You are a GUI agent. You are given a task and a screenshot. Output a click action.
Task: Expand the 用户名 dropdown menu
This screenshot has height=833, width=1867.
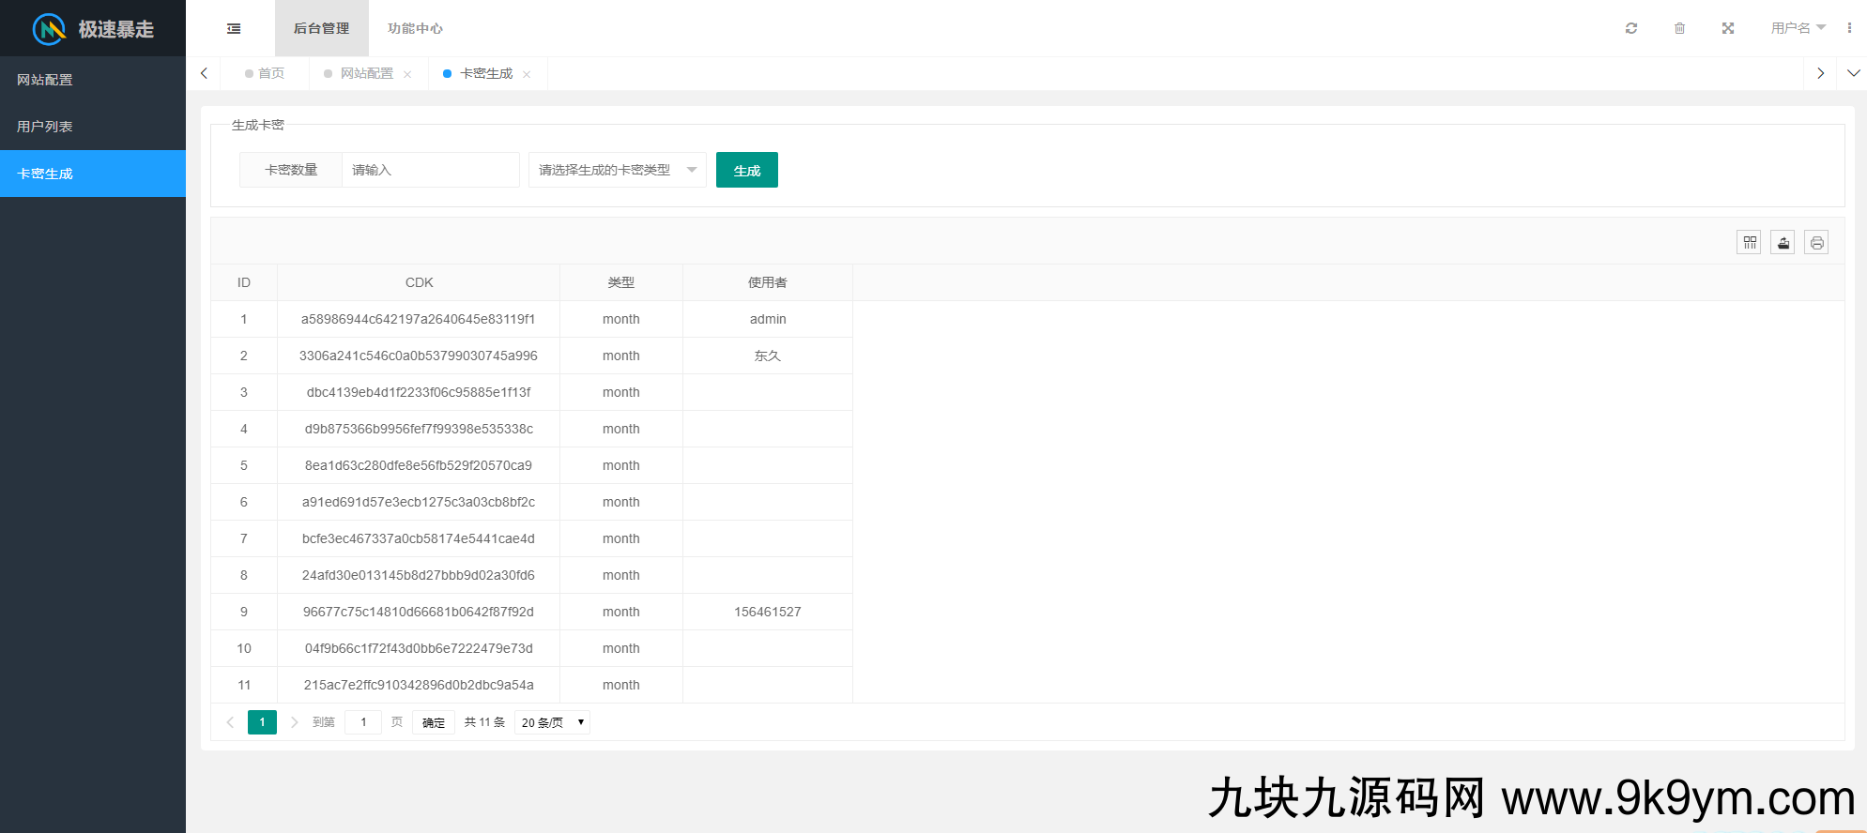[1797, 28]
